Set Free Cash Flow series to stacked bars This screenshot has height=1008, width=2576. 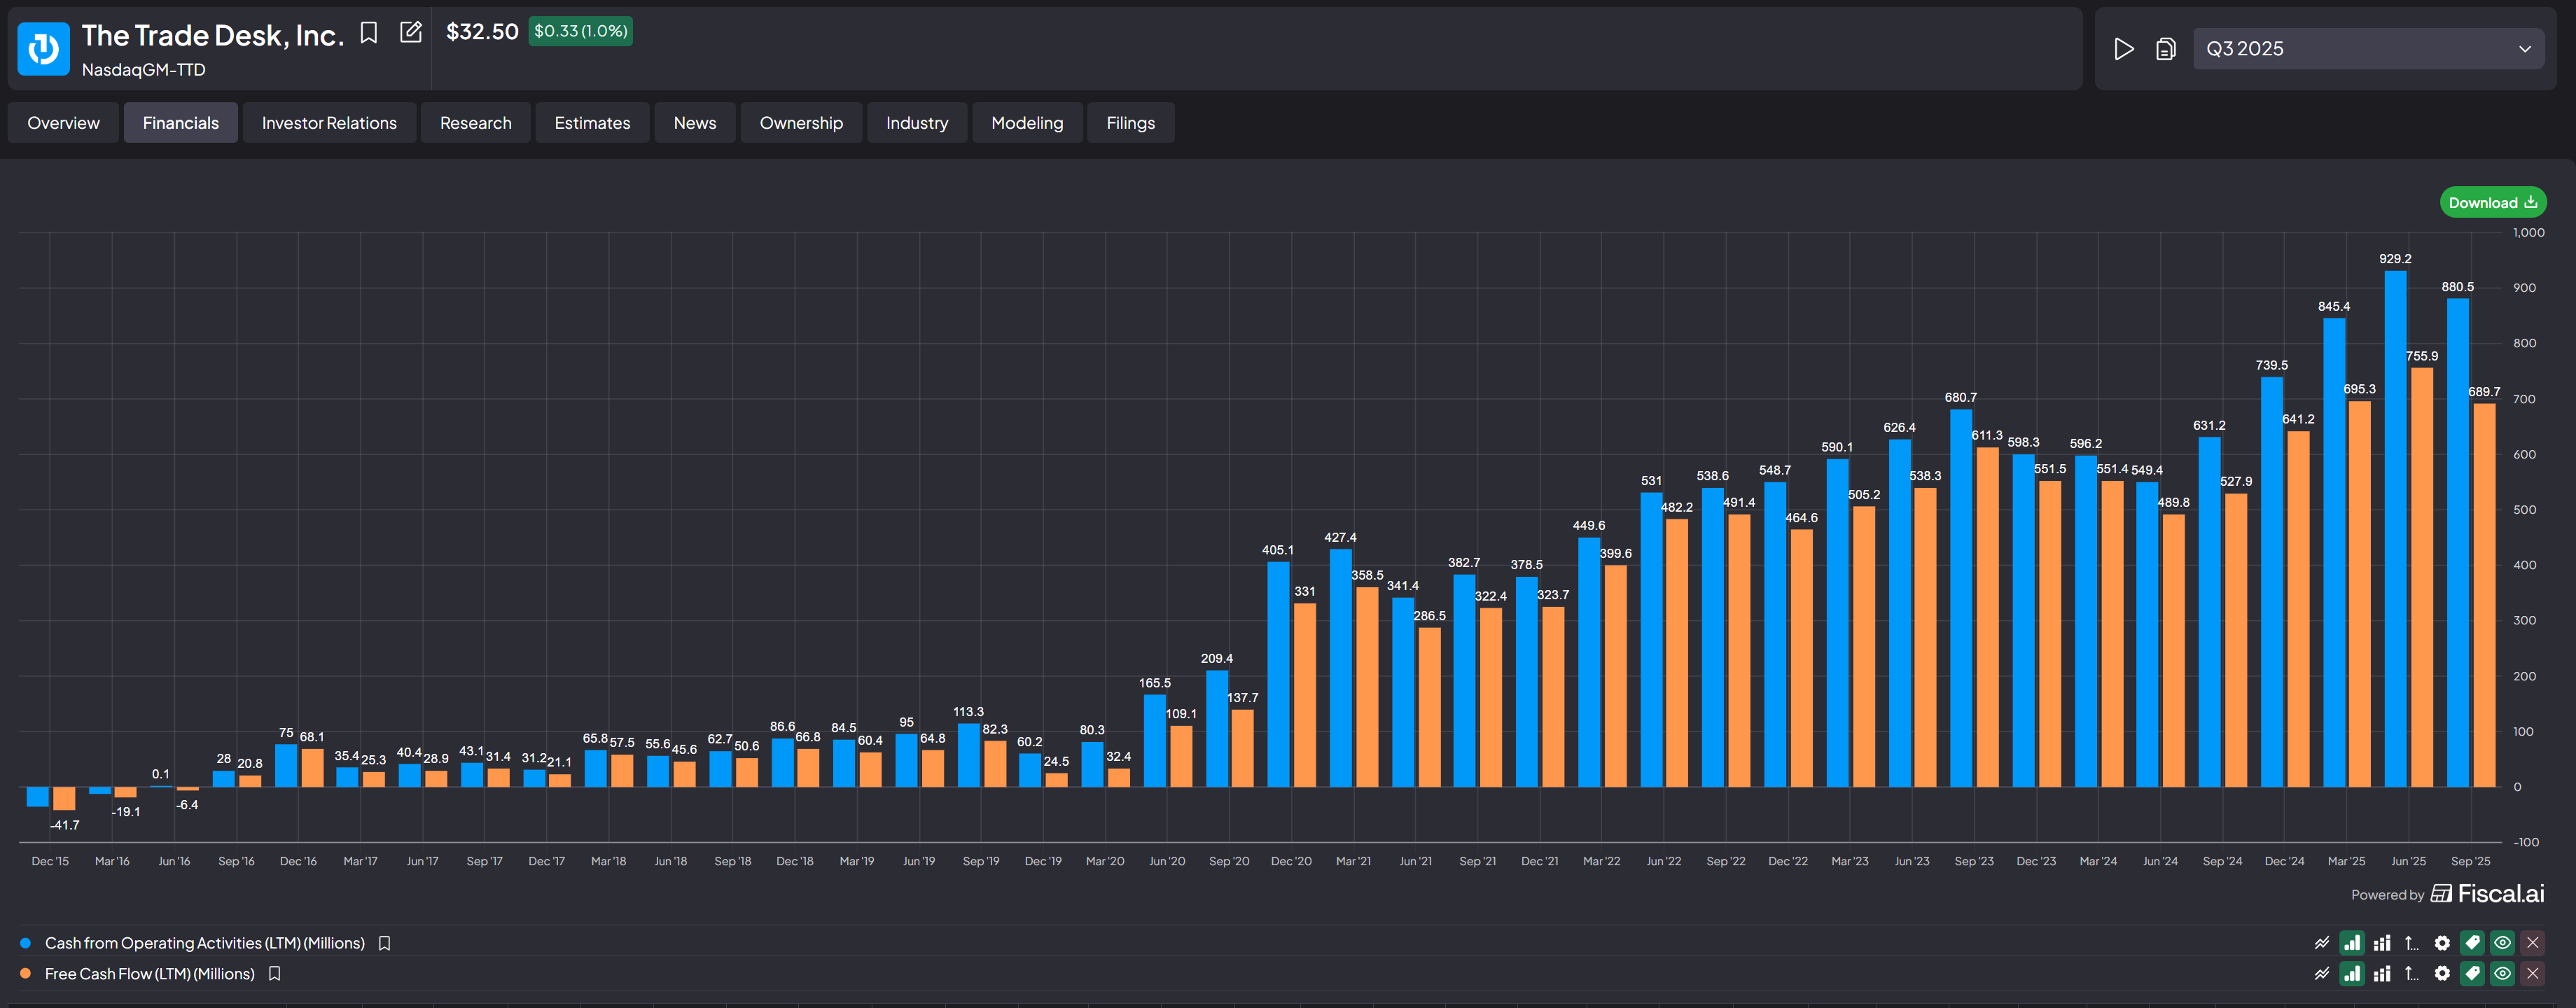click(2382, 974)
